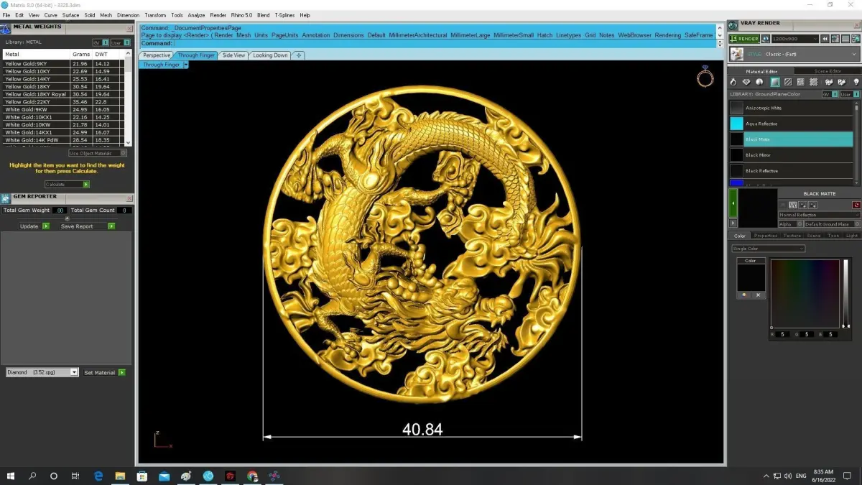Open the Alpha dropdown
The image size is (862, 485).
coord(789,224)
